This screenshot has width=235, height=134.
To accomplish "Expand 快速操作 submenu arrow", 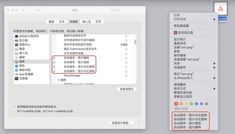I will point(214,67).
